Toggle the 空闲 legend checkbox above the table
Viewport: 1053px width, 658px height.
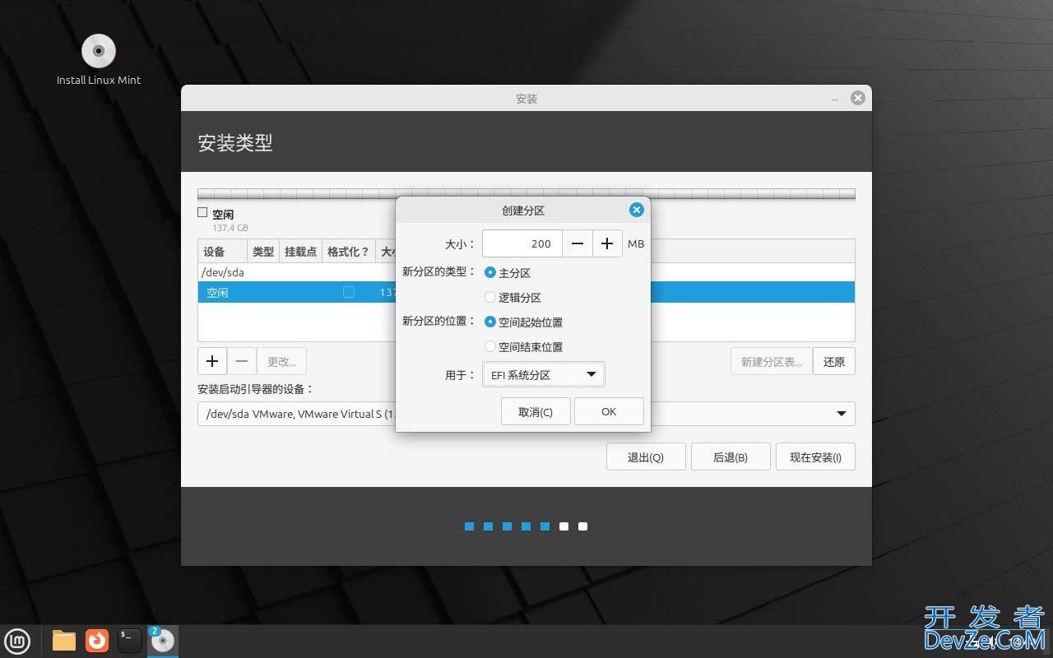(x=202, y=213)
